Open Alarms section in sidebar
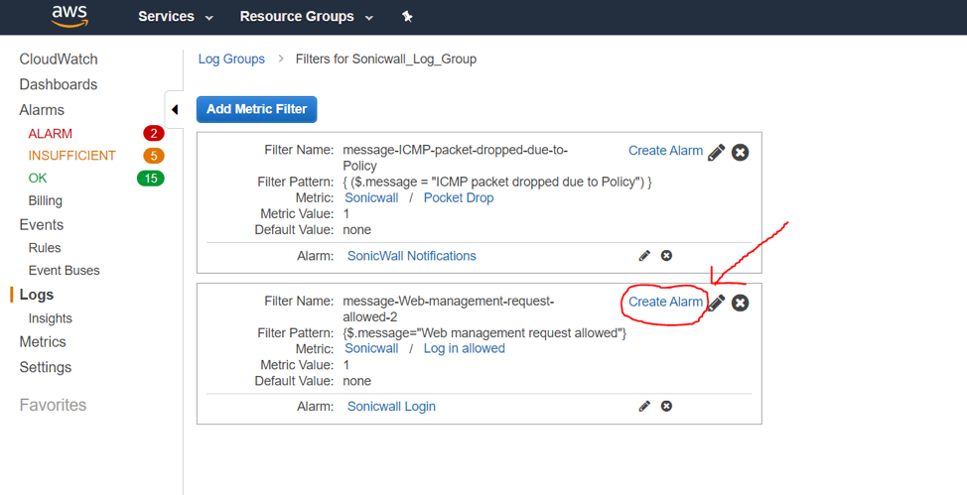The width and height of the screenshot is (967, 495). pos(42,110)
